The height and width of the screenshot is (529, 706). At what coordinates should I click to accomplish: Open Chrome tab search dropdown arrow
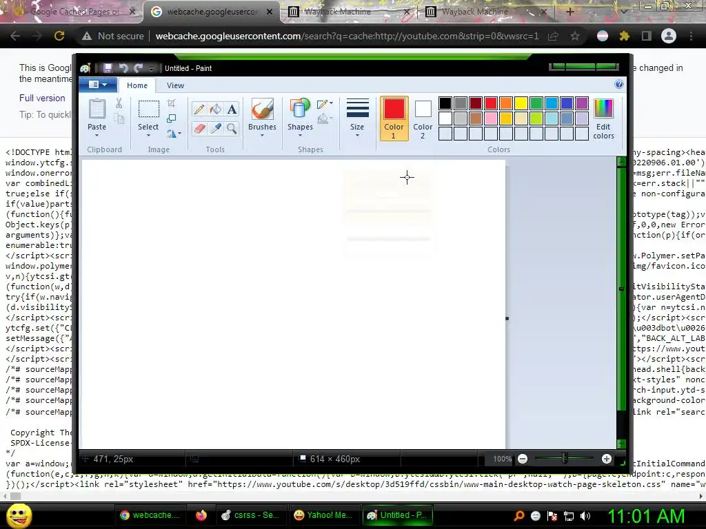tap(623, 12)
